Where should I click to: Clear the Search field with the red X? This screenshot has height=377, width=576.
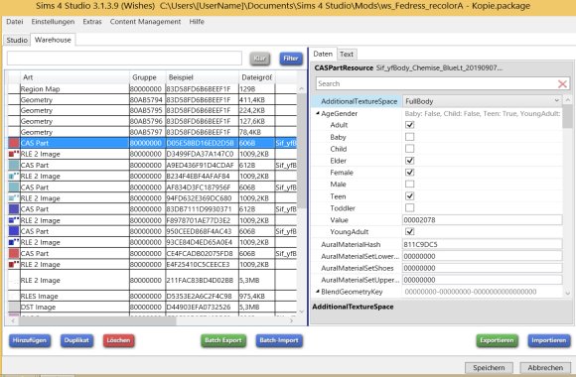point(562,84)
